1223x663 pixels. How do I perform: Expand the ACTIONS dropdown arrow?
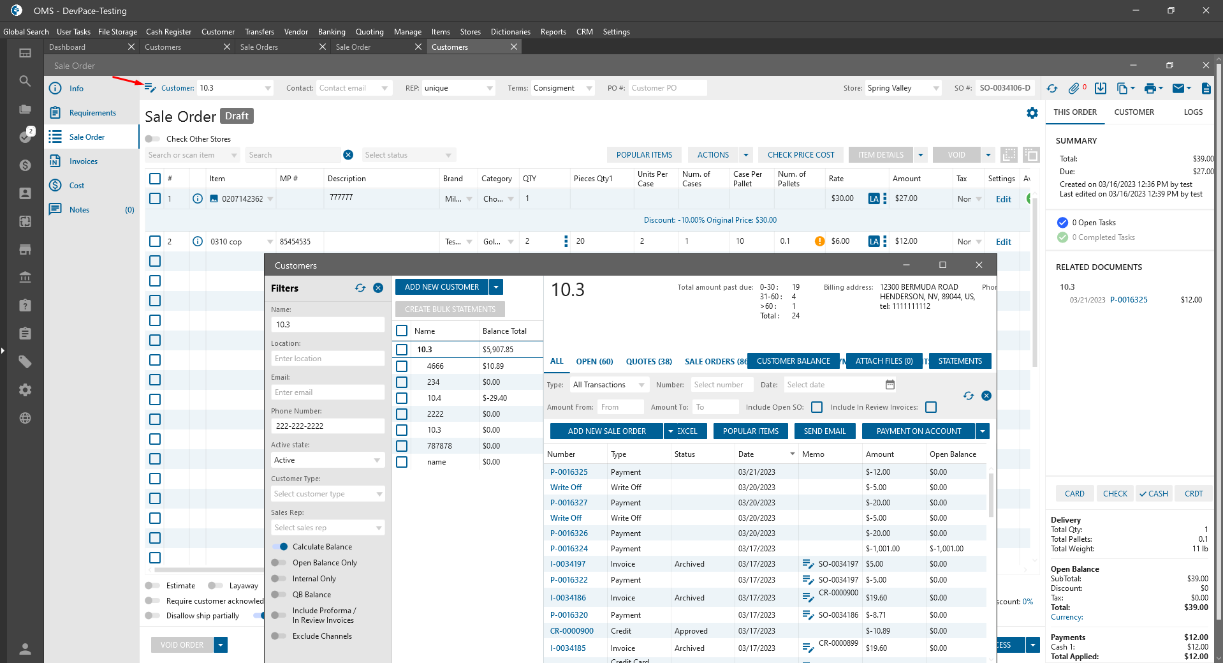tap(746, 155)
